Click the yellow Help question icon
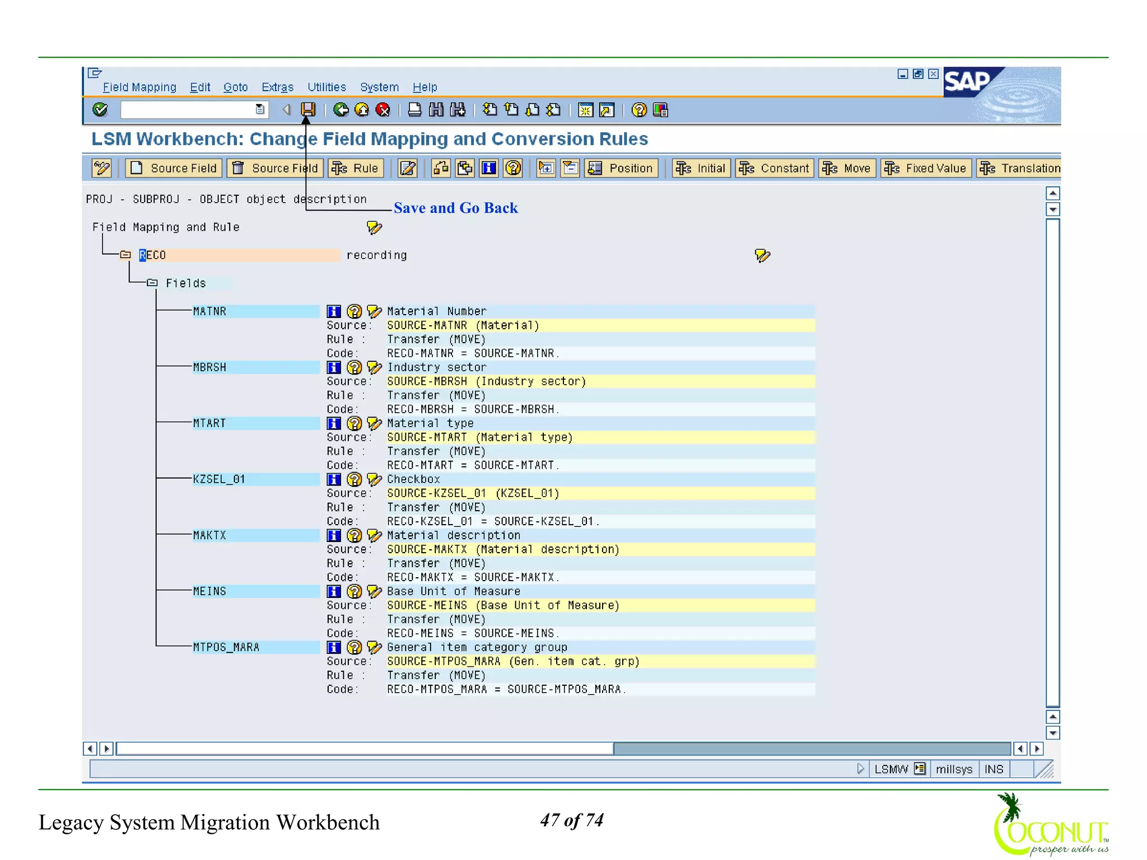The width and height of the screenshot is (1147, 860). [639, 110]
